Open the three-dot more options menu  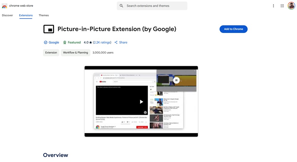[273, 6]
